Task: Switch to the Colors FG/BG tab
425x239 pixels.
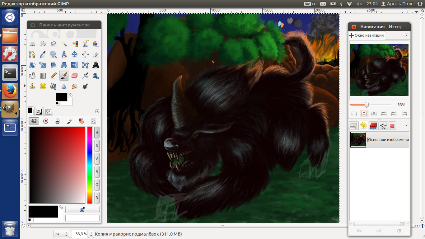Action: (31, 111)
